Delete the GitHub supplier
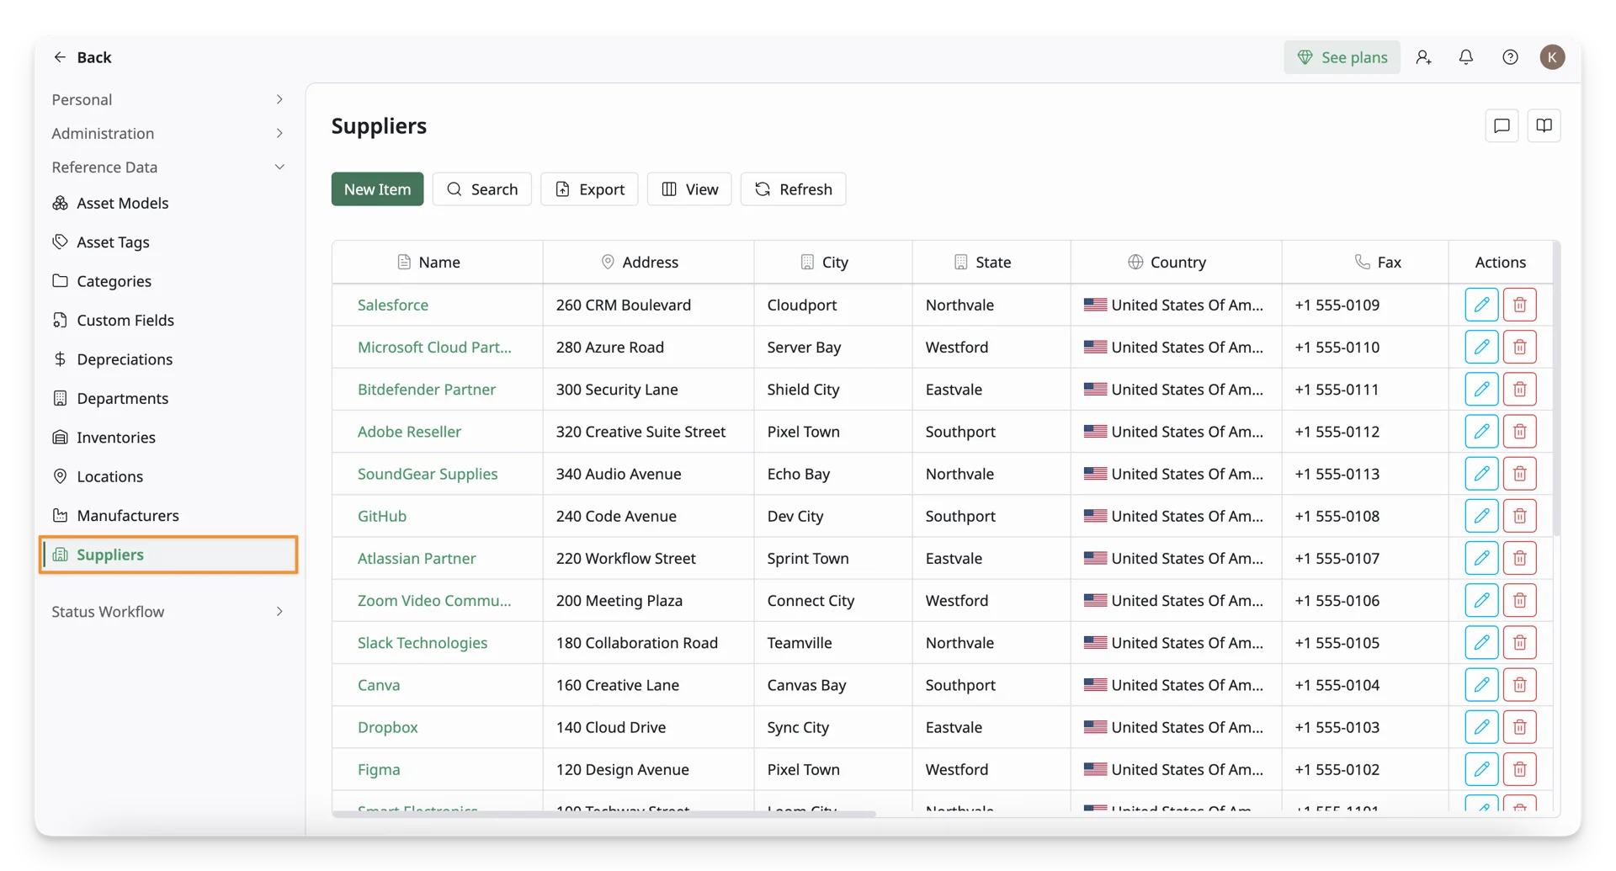 pyautogui.click(x=1520, y=515)
